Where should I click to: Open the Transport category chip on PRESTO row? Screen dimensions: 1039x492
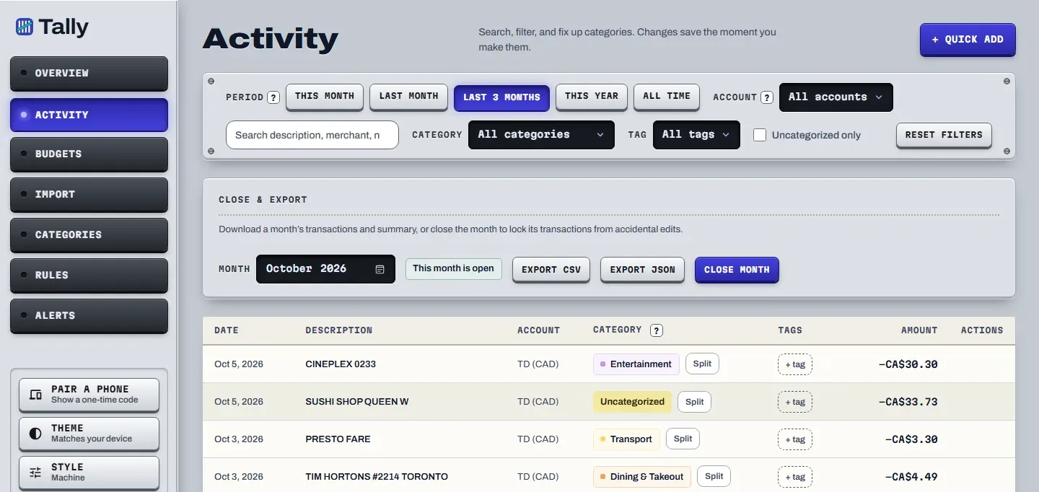click(626, 439)
